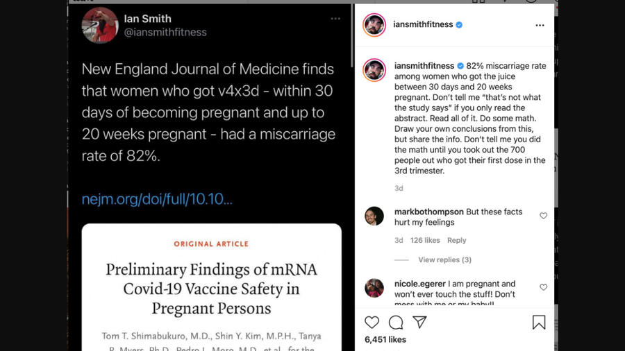This screenshot has height=351, width=625.
Task: Like the Instagram post with heart icon
Action: 372,323
